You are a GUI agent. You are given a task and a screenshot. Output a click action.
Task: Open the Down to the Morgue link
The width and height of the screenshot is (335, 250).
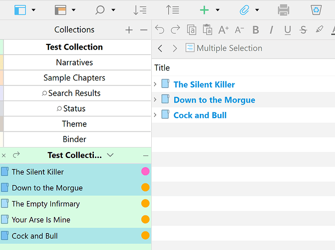[x=214, y=100]
